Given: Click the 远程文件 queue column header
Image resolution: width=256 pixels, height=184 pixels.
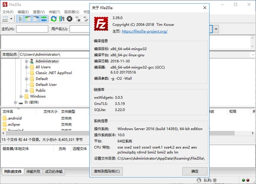Looking at the screenshot, I should 80,149.
